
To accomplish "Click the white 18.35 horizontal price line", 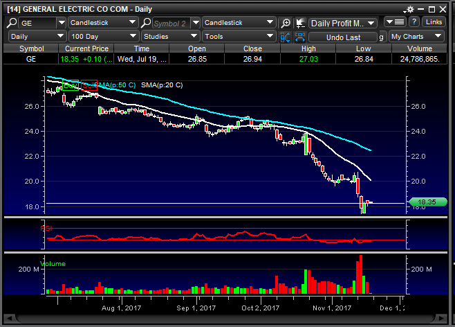I will click(x=225, y=203).
